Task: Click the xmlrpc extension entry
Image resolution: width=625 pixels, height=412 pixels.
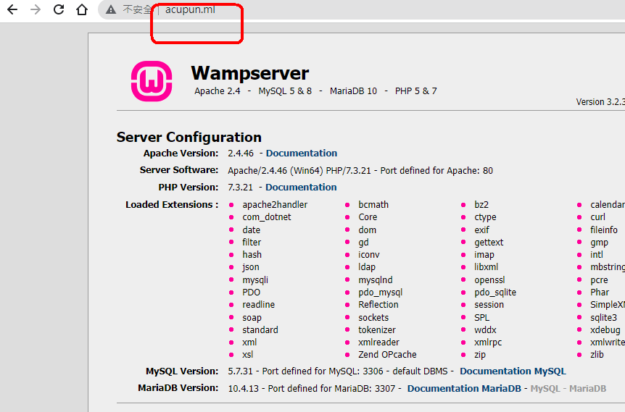Action: point(488,342)
